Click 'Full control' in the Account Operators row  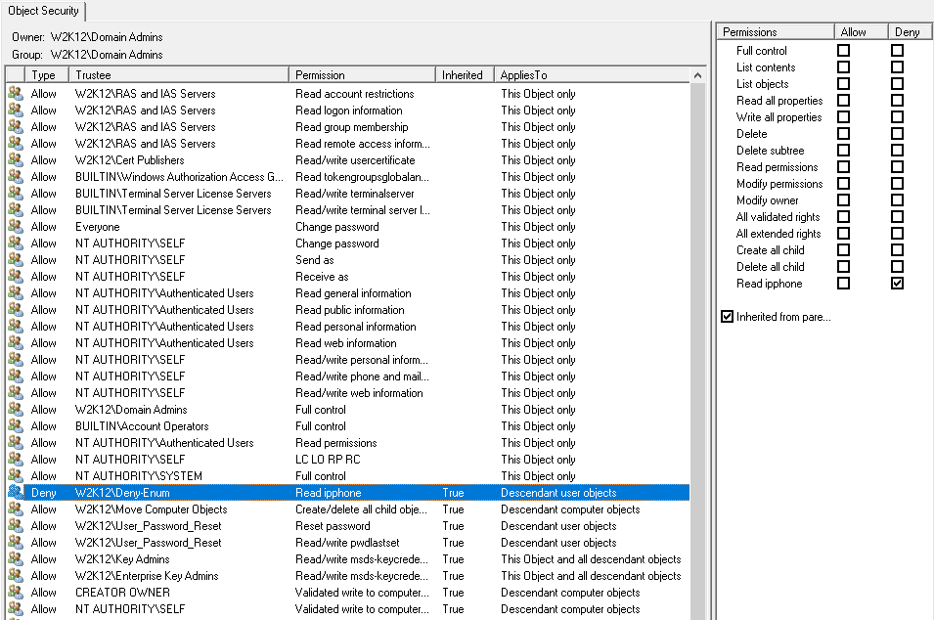pos(321,426)
